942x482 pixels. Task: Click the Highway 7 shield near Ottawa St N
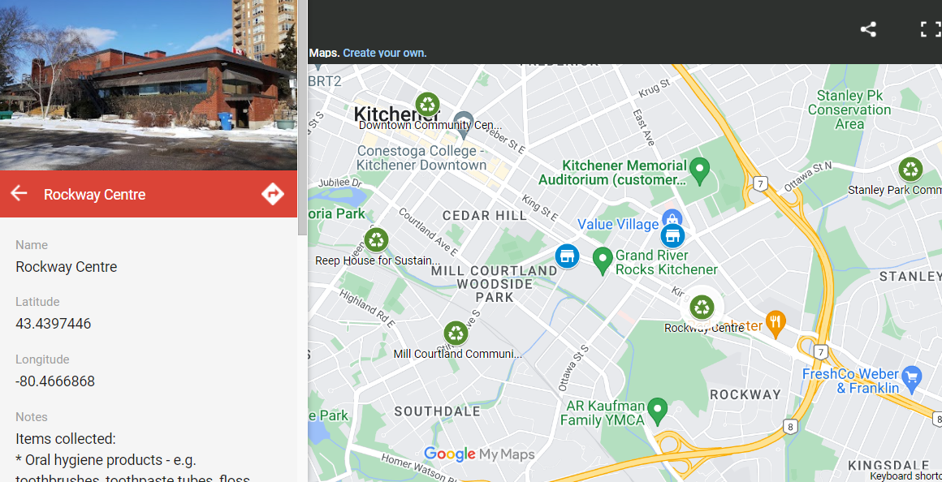(x=761, y=183)
